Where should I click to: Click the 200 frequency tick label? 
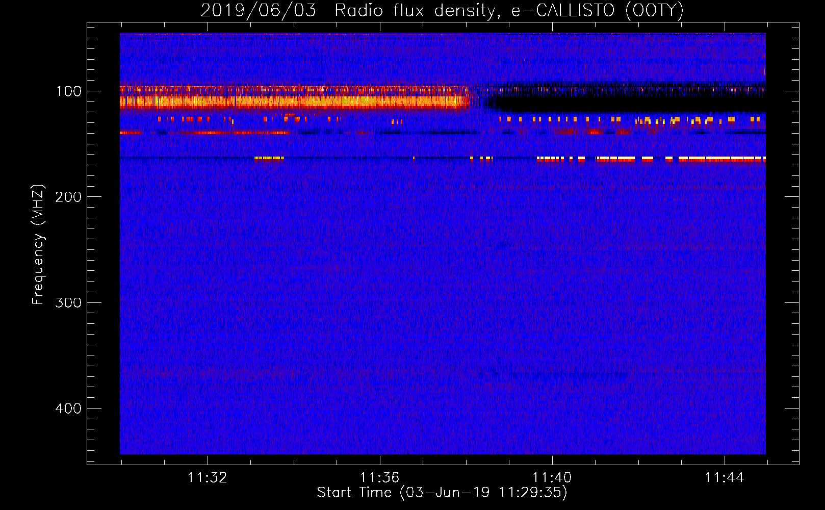tap(68, 197)
